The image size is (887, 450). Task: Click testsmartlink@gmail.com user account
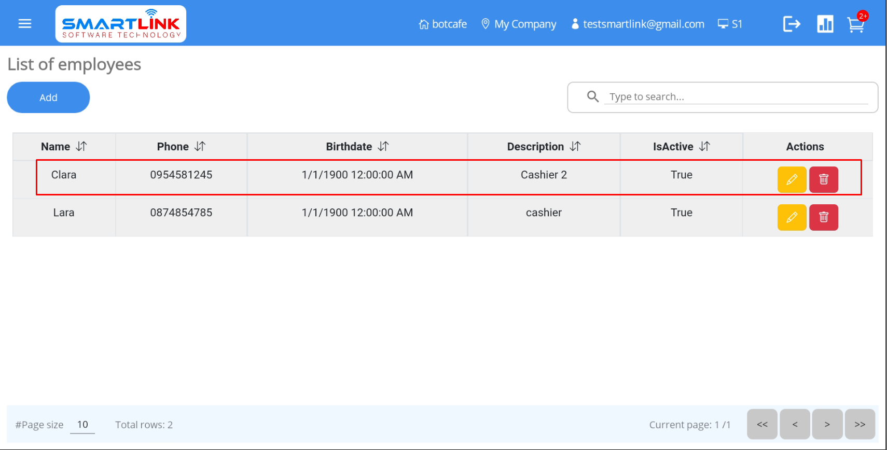tap(637, 24)
